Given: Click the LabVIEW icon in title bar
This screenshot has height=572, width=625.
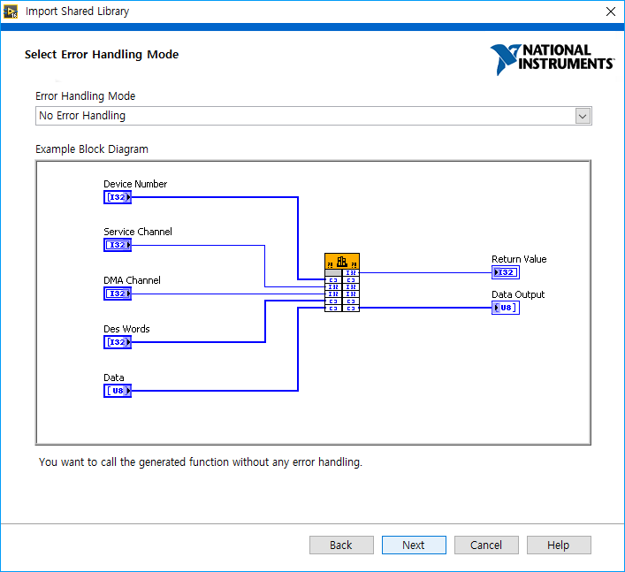Looking at the screenshot, I should point(12,11).
